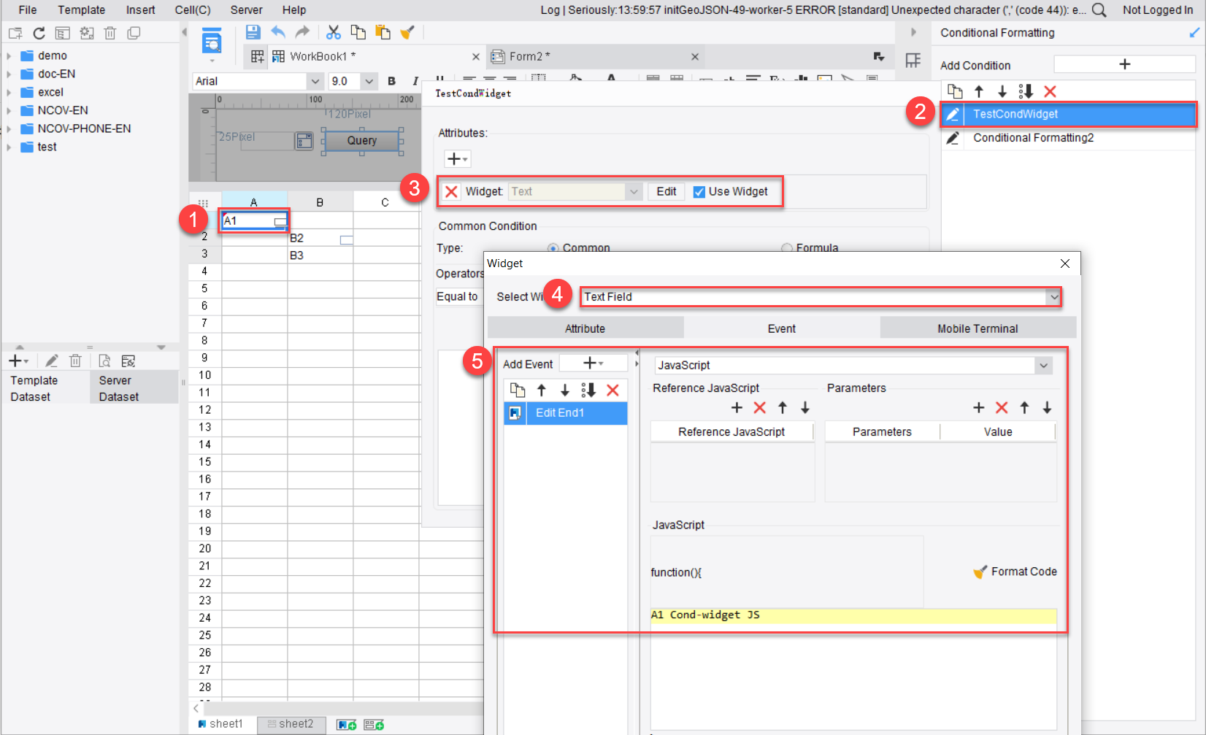Undo the last action
Screen dimensions: 1206x735
pos(278,32)
